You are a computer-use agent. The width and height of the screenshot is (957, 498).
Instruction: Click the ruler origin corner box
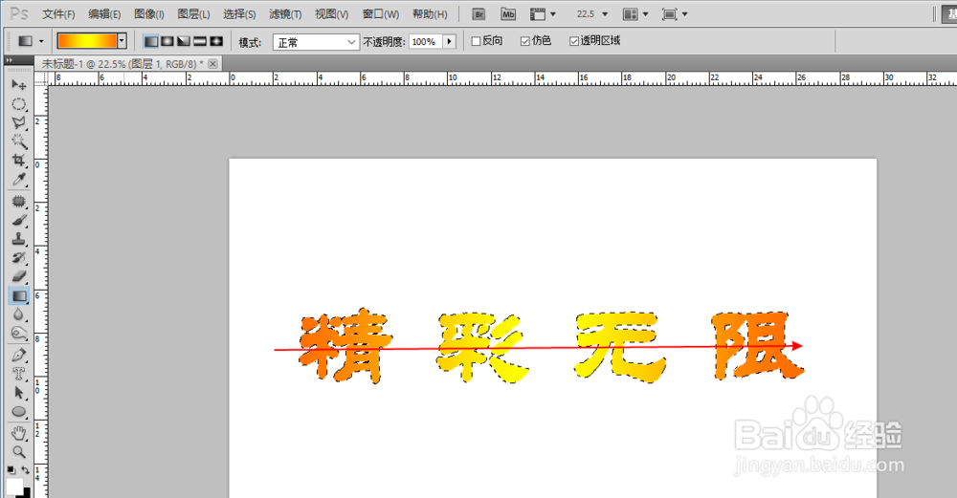(x=41, y=78)
